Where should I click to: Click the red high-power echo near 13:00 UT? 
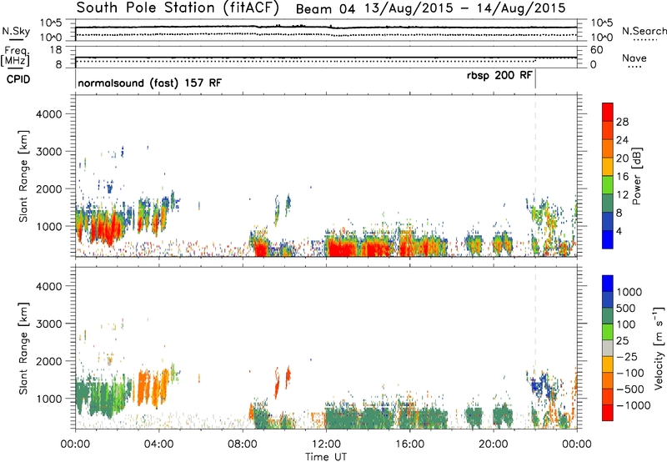click(x=343, y=249)
